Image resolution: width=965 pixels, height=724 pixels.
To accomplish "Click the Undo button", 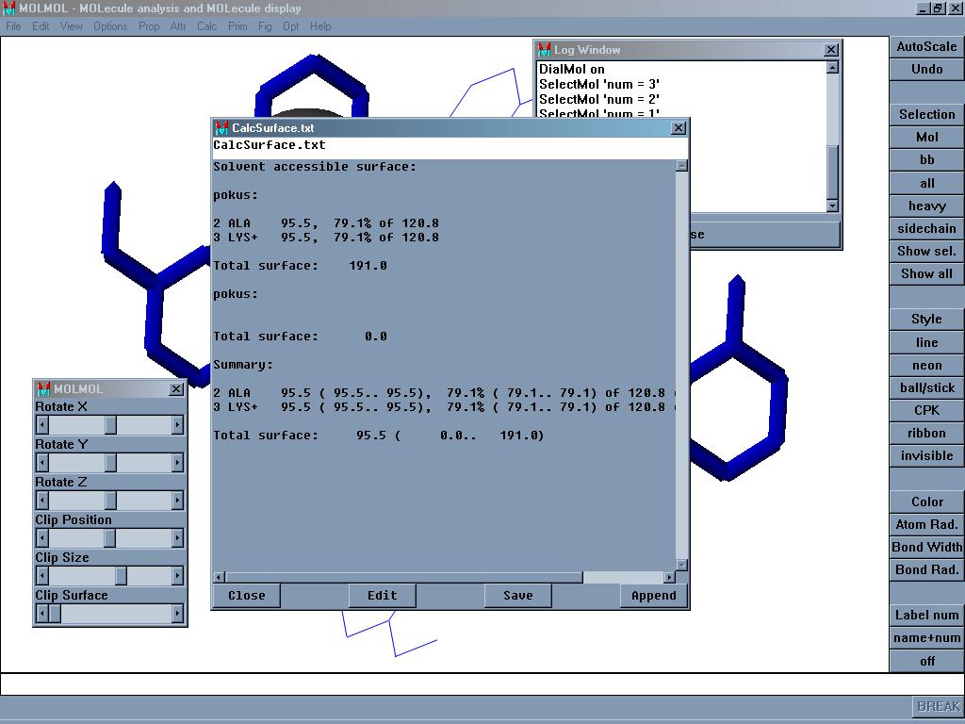I will pyautogui.click(x=926, y=69).
